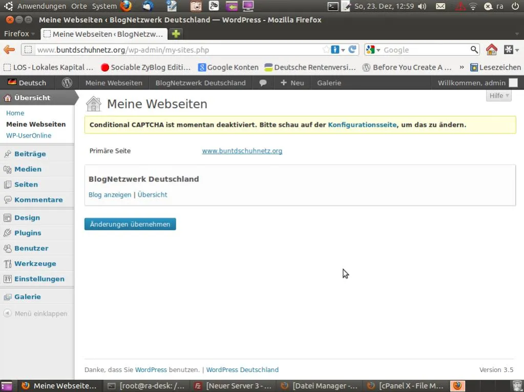This screenshot has width=524, height=392.
Task: Launch Thunderbird from top panel
Action: pyautogui.click(x=148, y=6)
